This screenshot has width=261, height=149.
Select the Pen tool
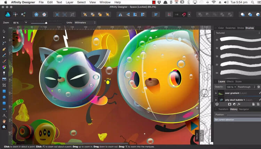coord(4,49)
